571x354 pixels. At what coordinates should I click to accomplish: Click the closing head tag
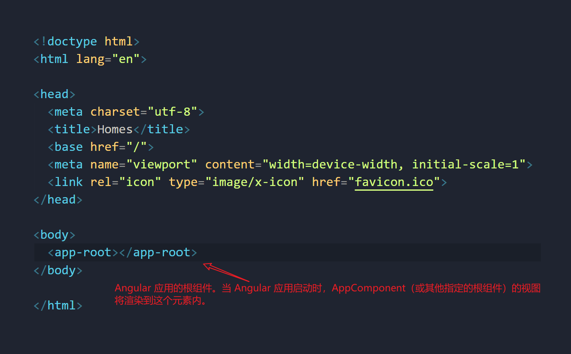(x=58, y=200)
